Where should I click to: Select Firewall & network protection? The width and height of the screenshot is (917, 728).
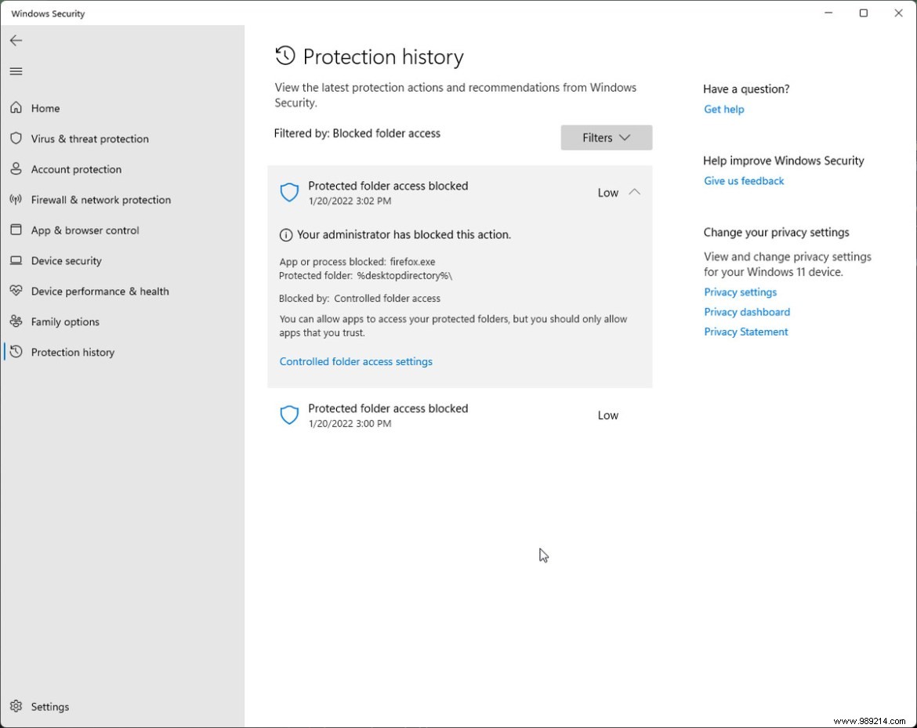point(100,200)
